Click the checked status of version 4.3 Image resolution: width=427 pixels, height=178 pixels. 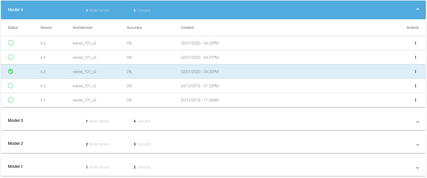(x=10, y=72)
